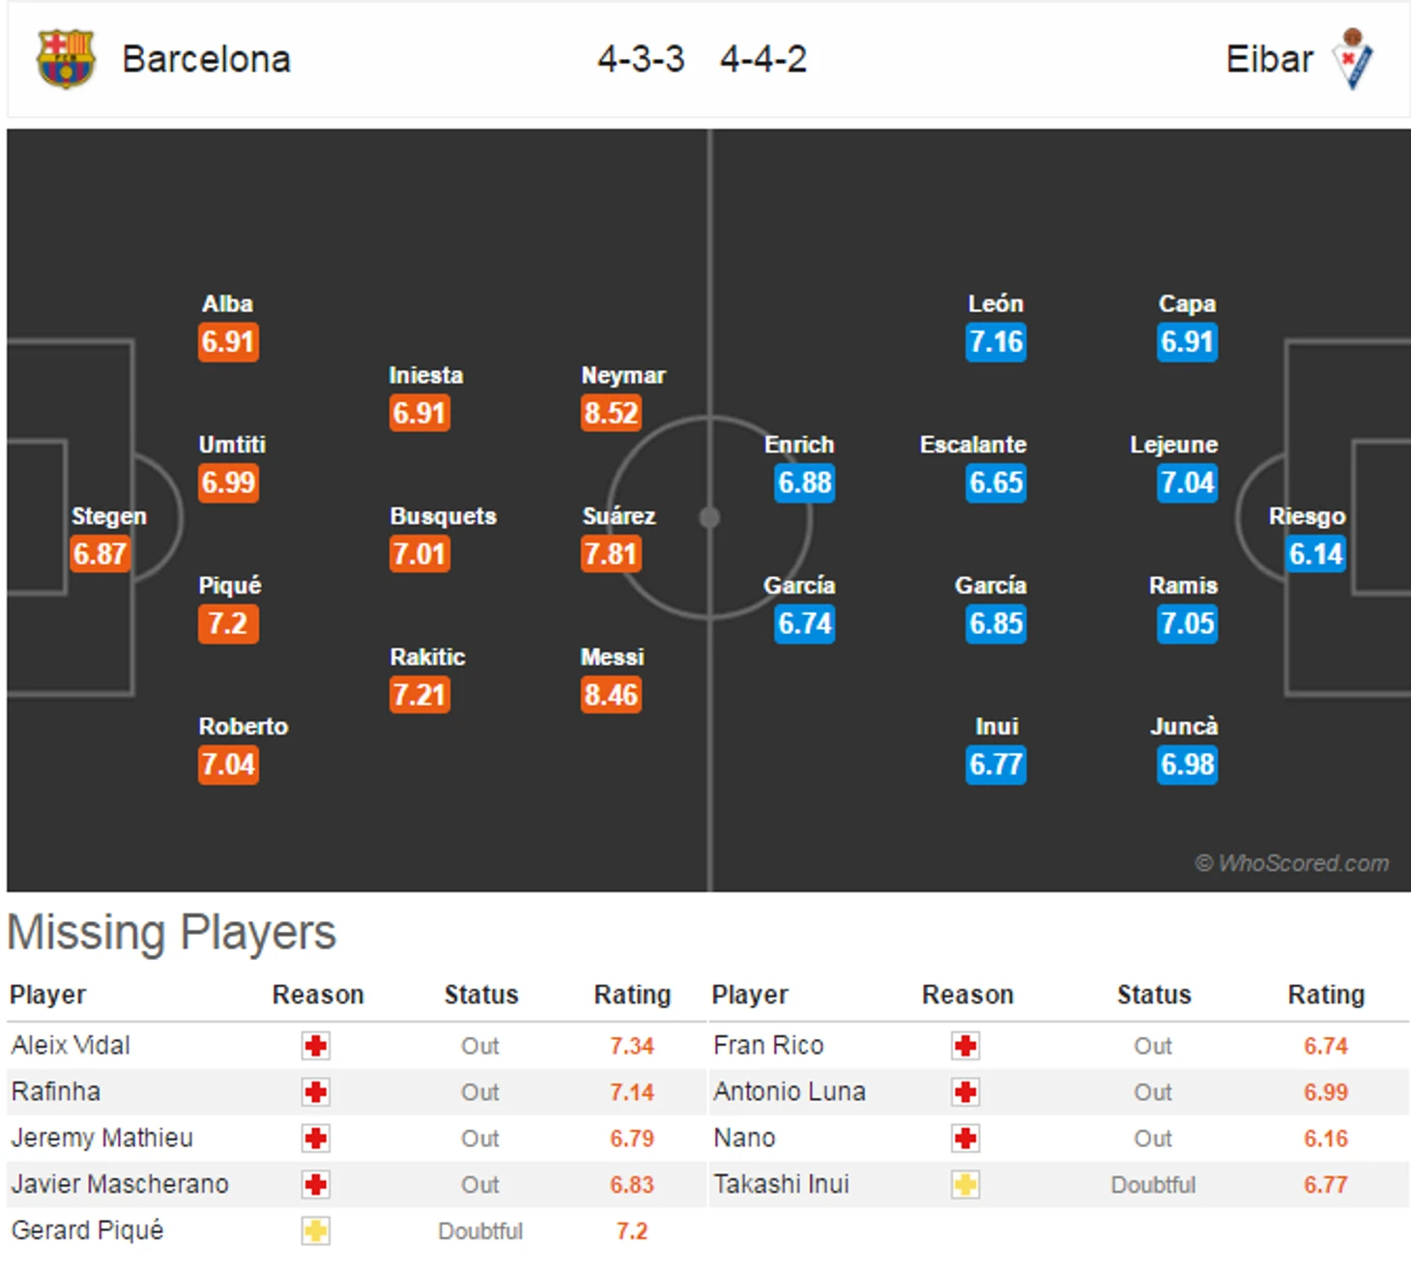This screenshot has height=1272, width=1411.
Task: Click the Barcelona club crest icon
Action: 65,59
